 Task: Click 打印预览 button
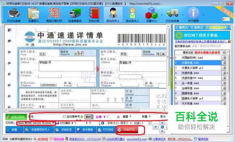pyautogui.click(x=106, y=129)
